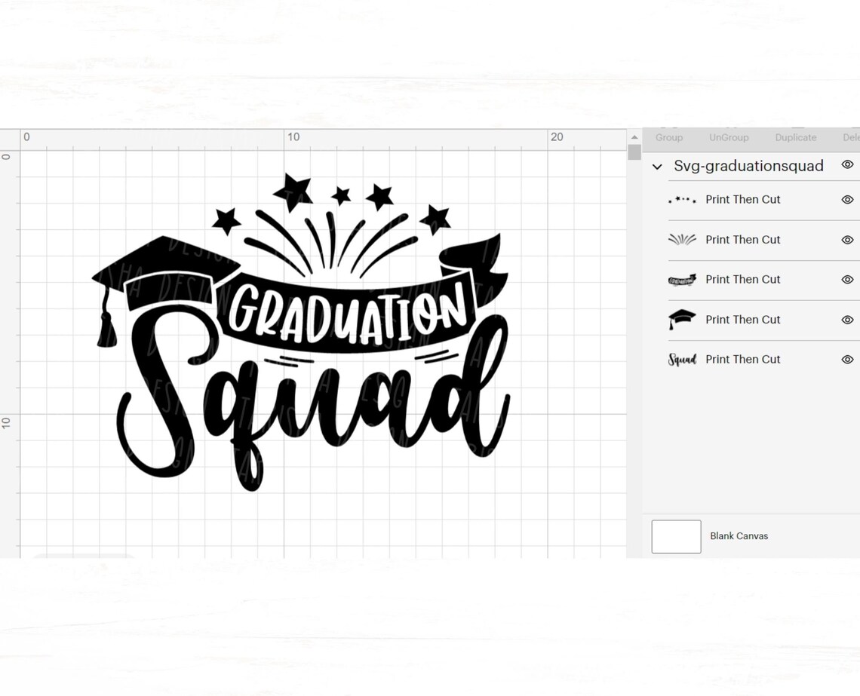Screen dimensions: 860x696
Task: Toggle visibility of the banner layer
Action: click(847, 280)
